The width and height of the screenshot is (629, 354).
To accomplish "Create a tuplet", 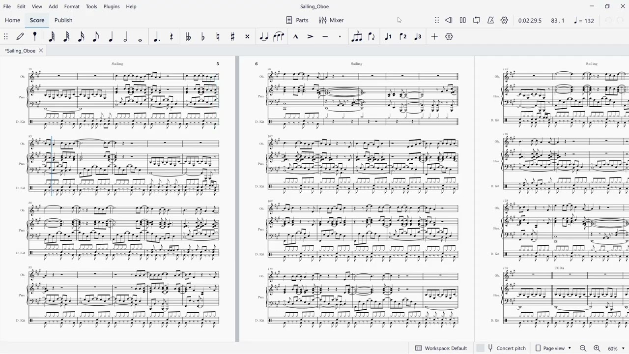I will 357,36.
